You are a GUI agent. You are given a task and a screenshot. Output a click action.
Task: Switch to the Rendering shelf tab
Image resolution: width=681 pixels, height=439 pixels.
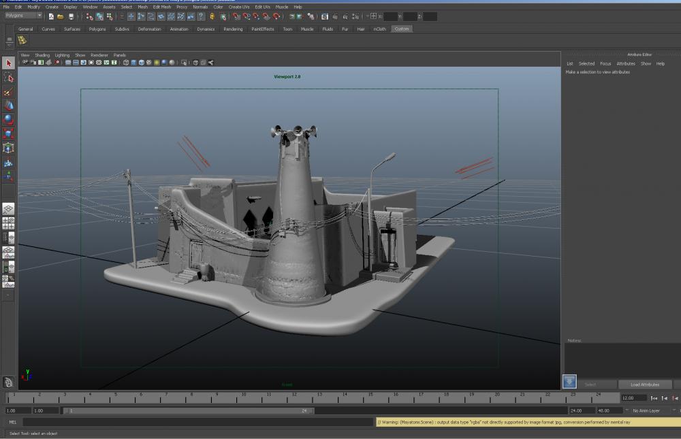pyautogui.click(x=233, y=29)
